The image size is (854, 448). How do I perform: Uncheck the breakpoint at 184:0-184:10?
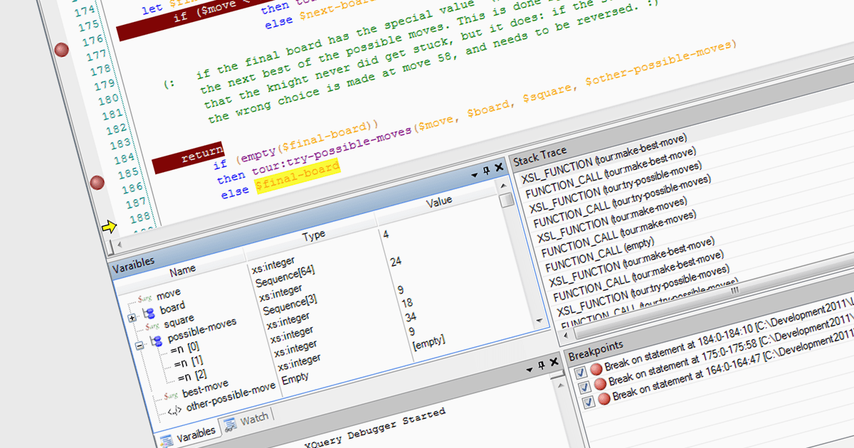point(581,371)
